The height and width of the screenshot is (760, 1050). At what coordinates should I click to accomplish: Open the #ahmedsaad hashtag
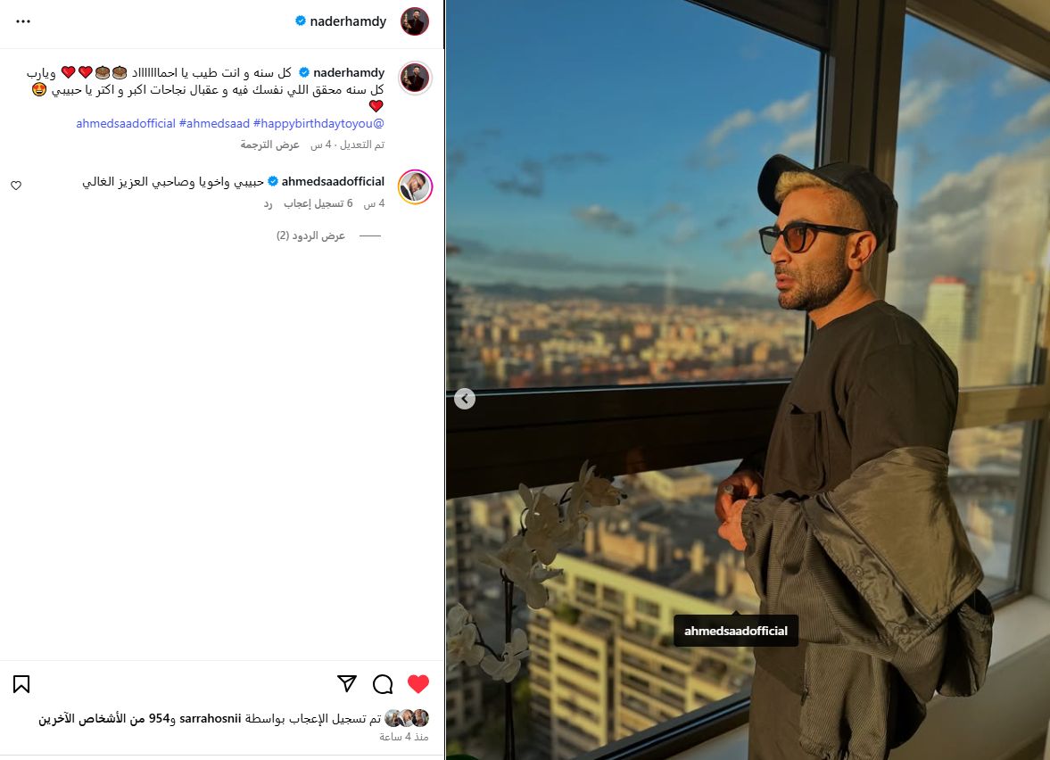[x=214, y=124]
